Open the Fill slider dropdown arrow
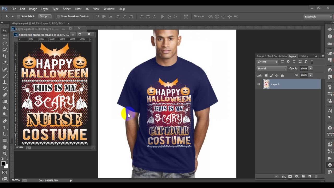This screenshot has height=188, width=334. click(311, 75)
